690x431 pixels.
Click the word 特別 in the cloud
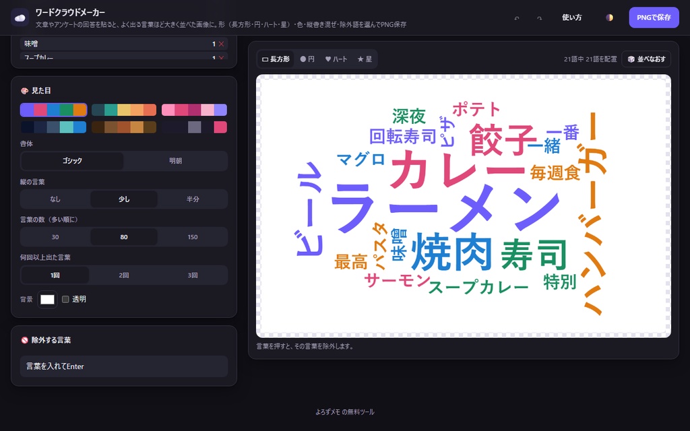click(560, 282)
